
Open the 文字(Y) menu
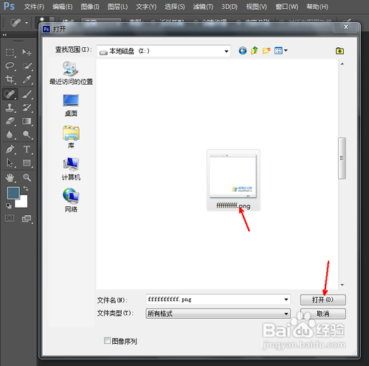(x=146, y=7)
